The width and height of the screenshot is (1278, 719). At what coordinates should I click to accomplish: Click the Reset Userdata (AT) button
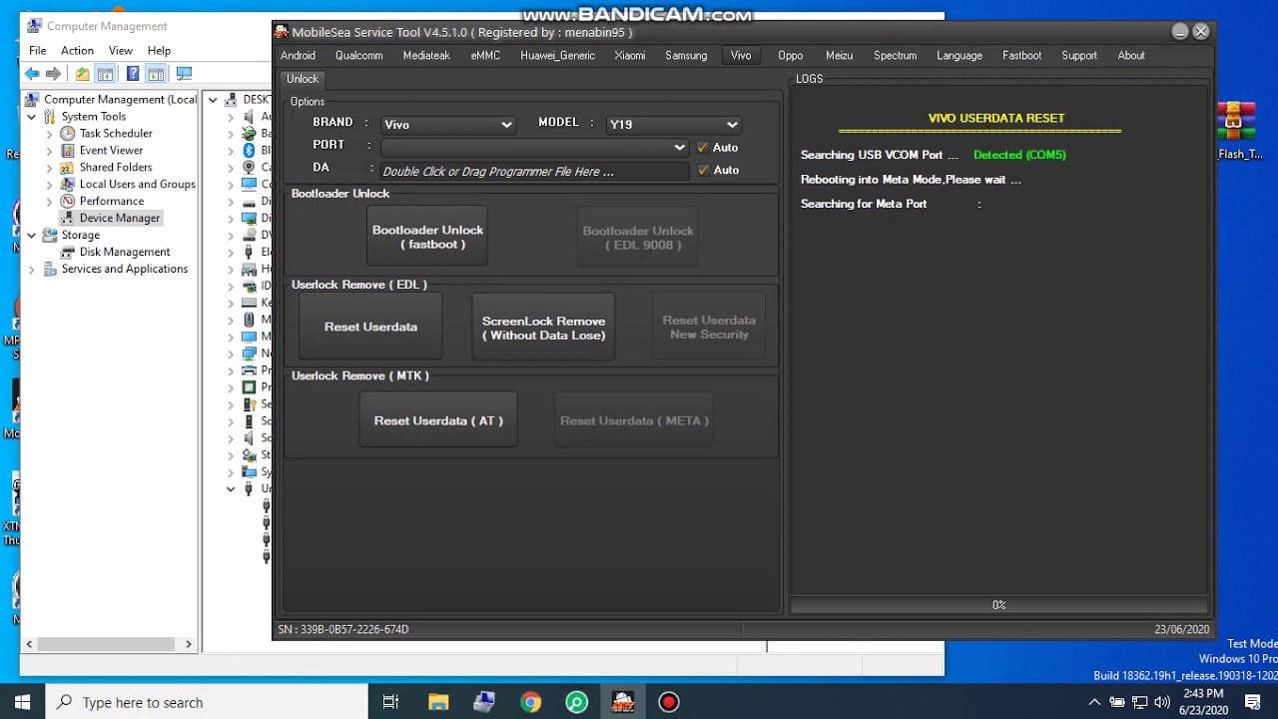coord(438,420)
